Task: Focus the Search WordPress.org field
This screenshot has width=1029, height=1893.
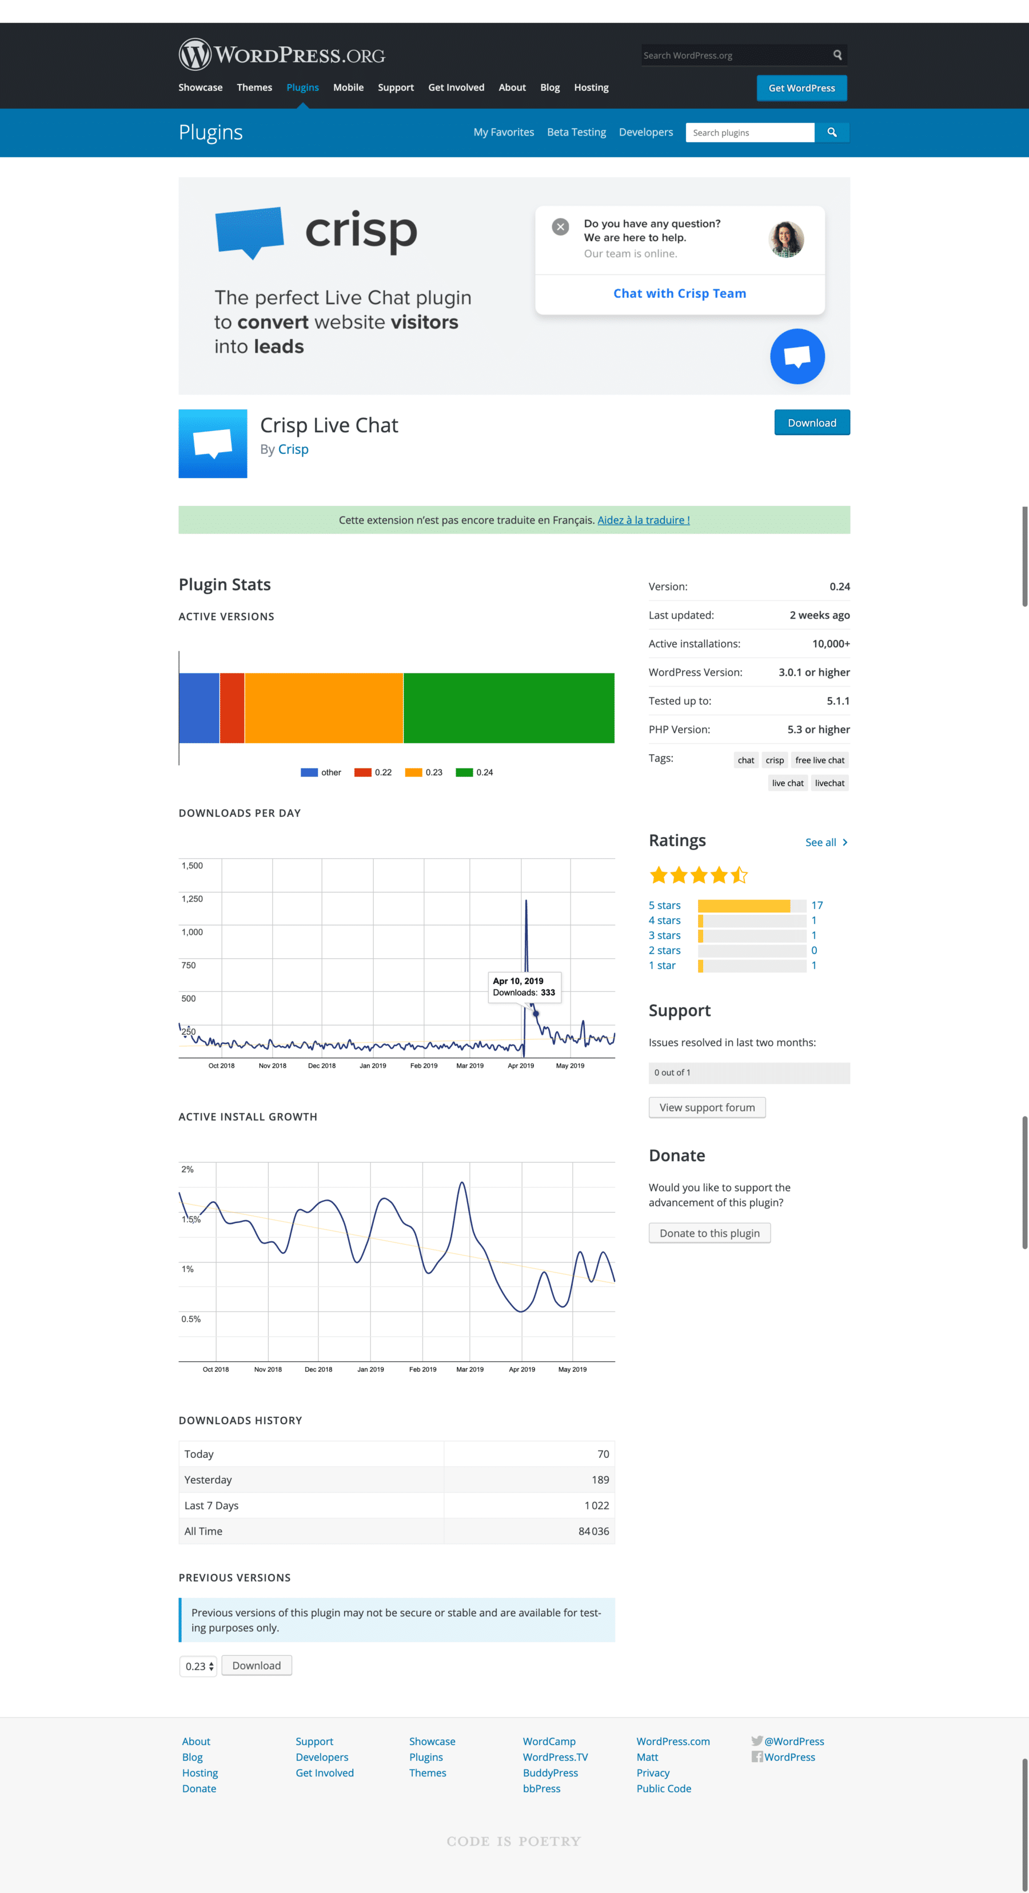Action: point(736,55)
